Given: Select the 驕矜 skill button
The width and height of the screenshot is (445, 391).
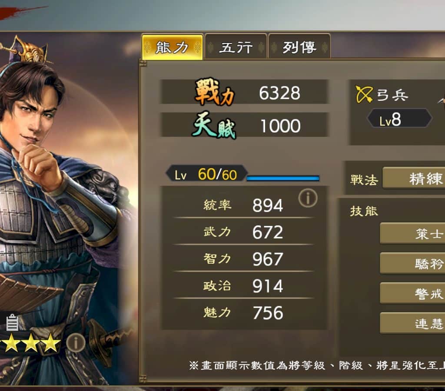Looking at the screenshot, I should (x=412, y=264).
